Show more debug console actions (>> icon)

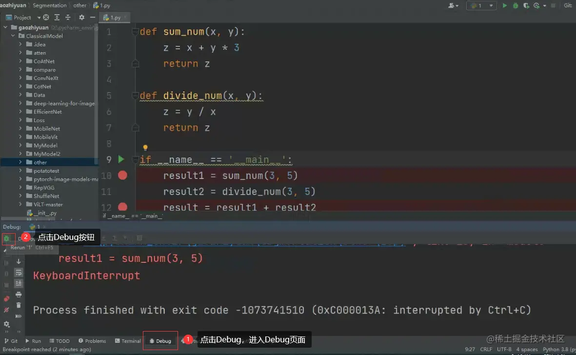(19, 316)
